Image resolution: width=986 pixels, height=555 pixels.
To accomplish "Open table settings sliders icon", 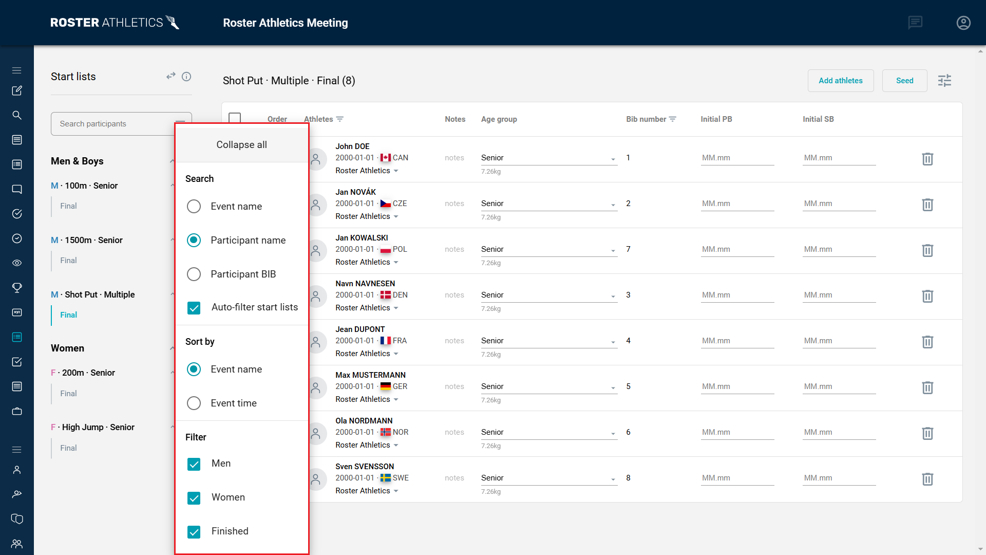I will click(944, 81).
